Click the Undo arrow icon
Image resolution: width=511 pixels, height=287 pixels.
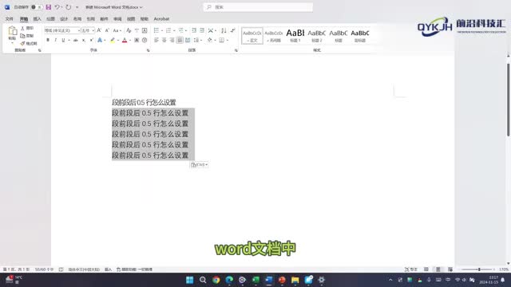click(x=57, y=7)
